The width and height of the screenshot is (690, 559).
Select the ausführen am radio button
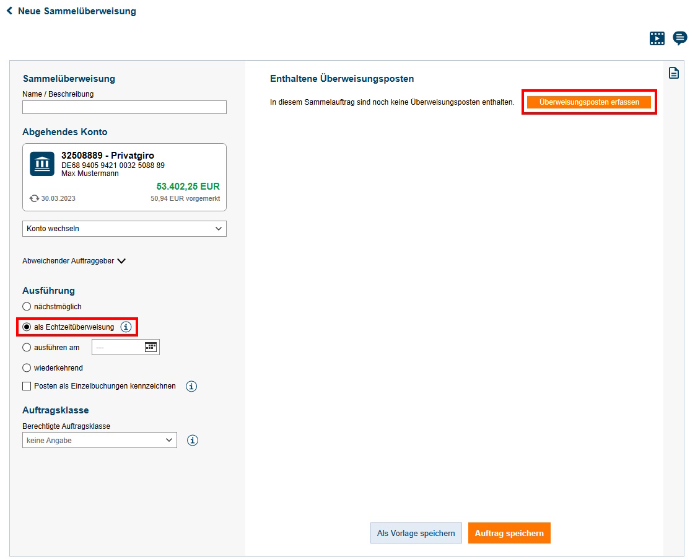(27, 347)
